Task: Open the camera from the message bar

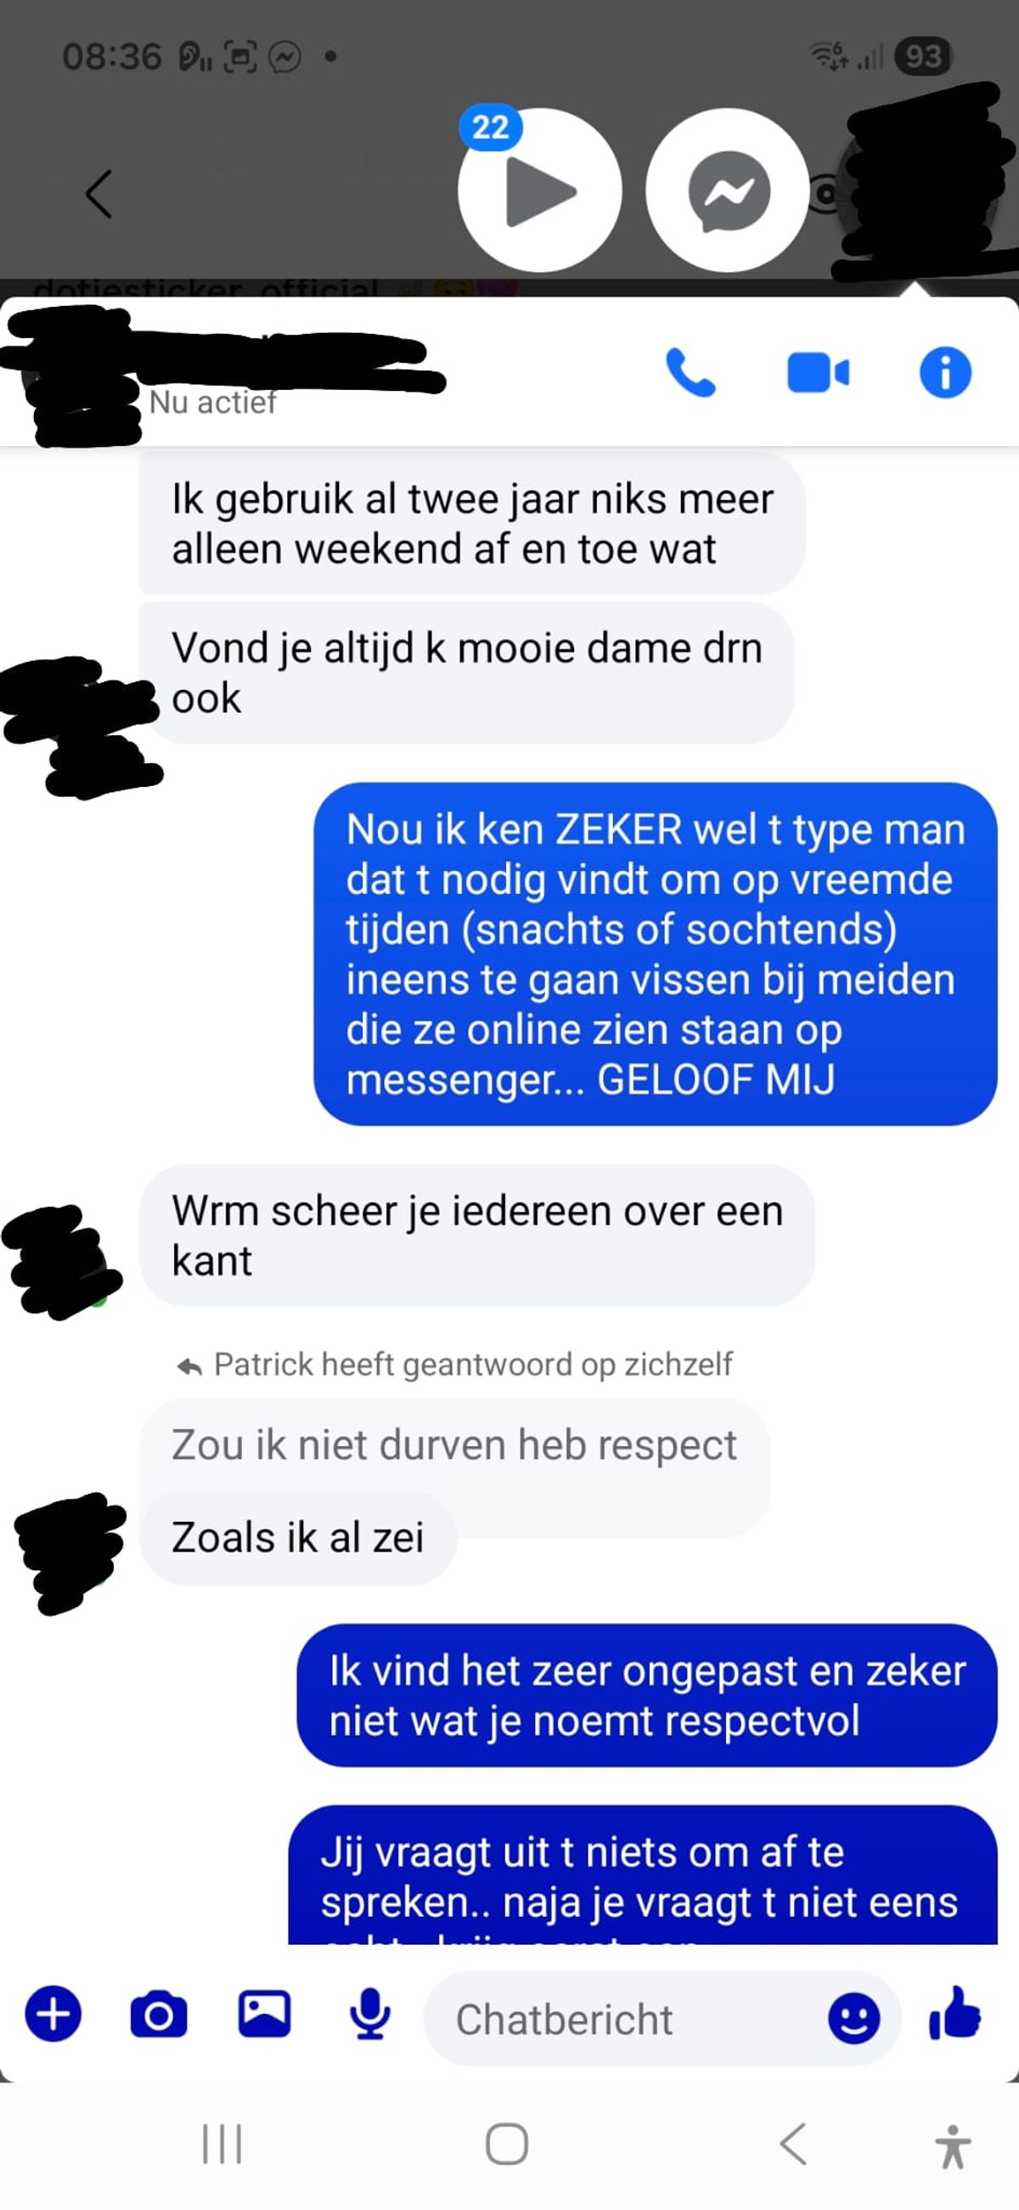Action: [159, 2014]
